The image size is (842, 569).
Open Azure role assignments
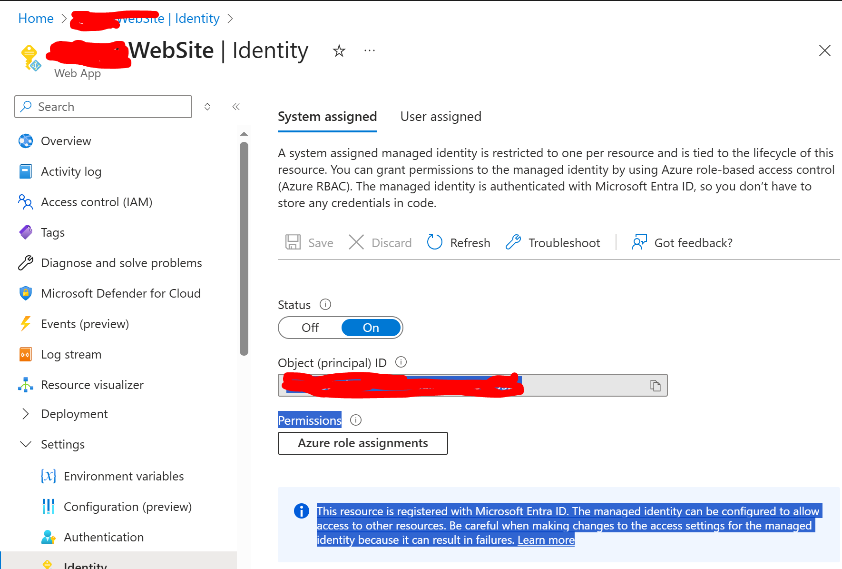pyautogui.click(x=362, y=443)
